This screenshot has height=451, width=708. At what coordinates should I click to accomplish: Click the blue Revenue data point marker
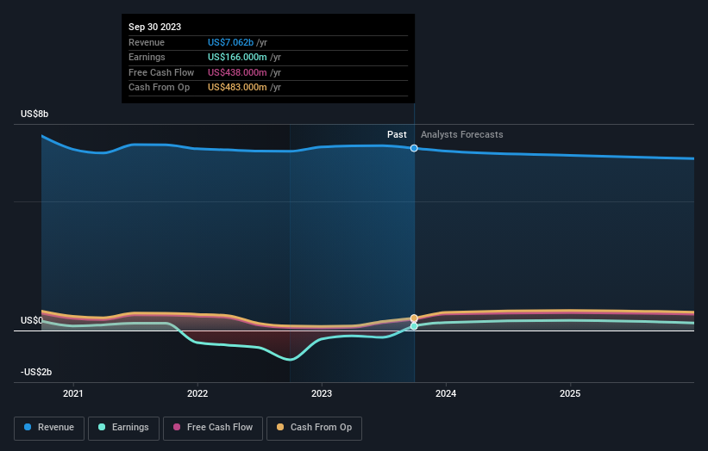pyautogui.click(x=414, y=148)
